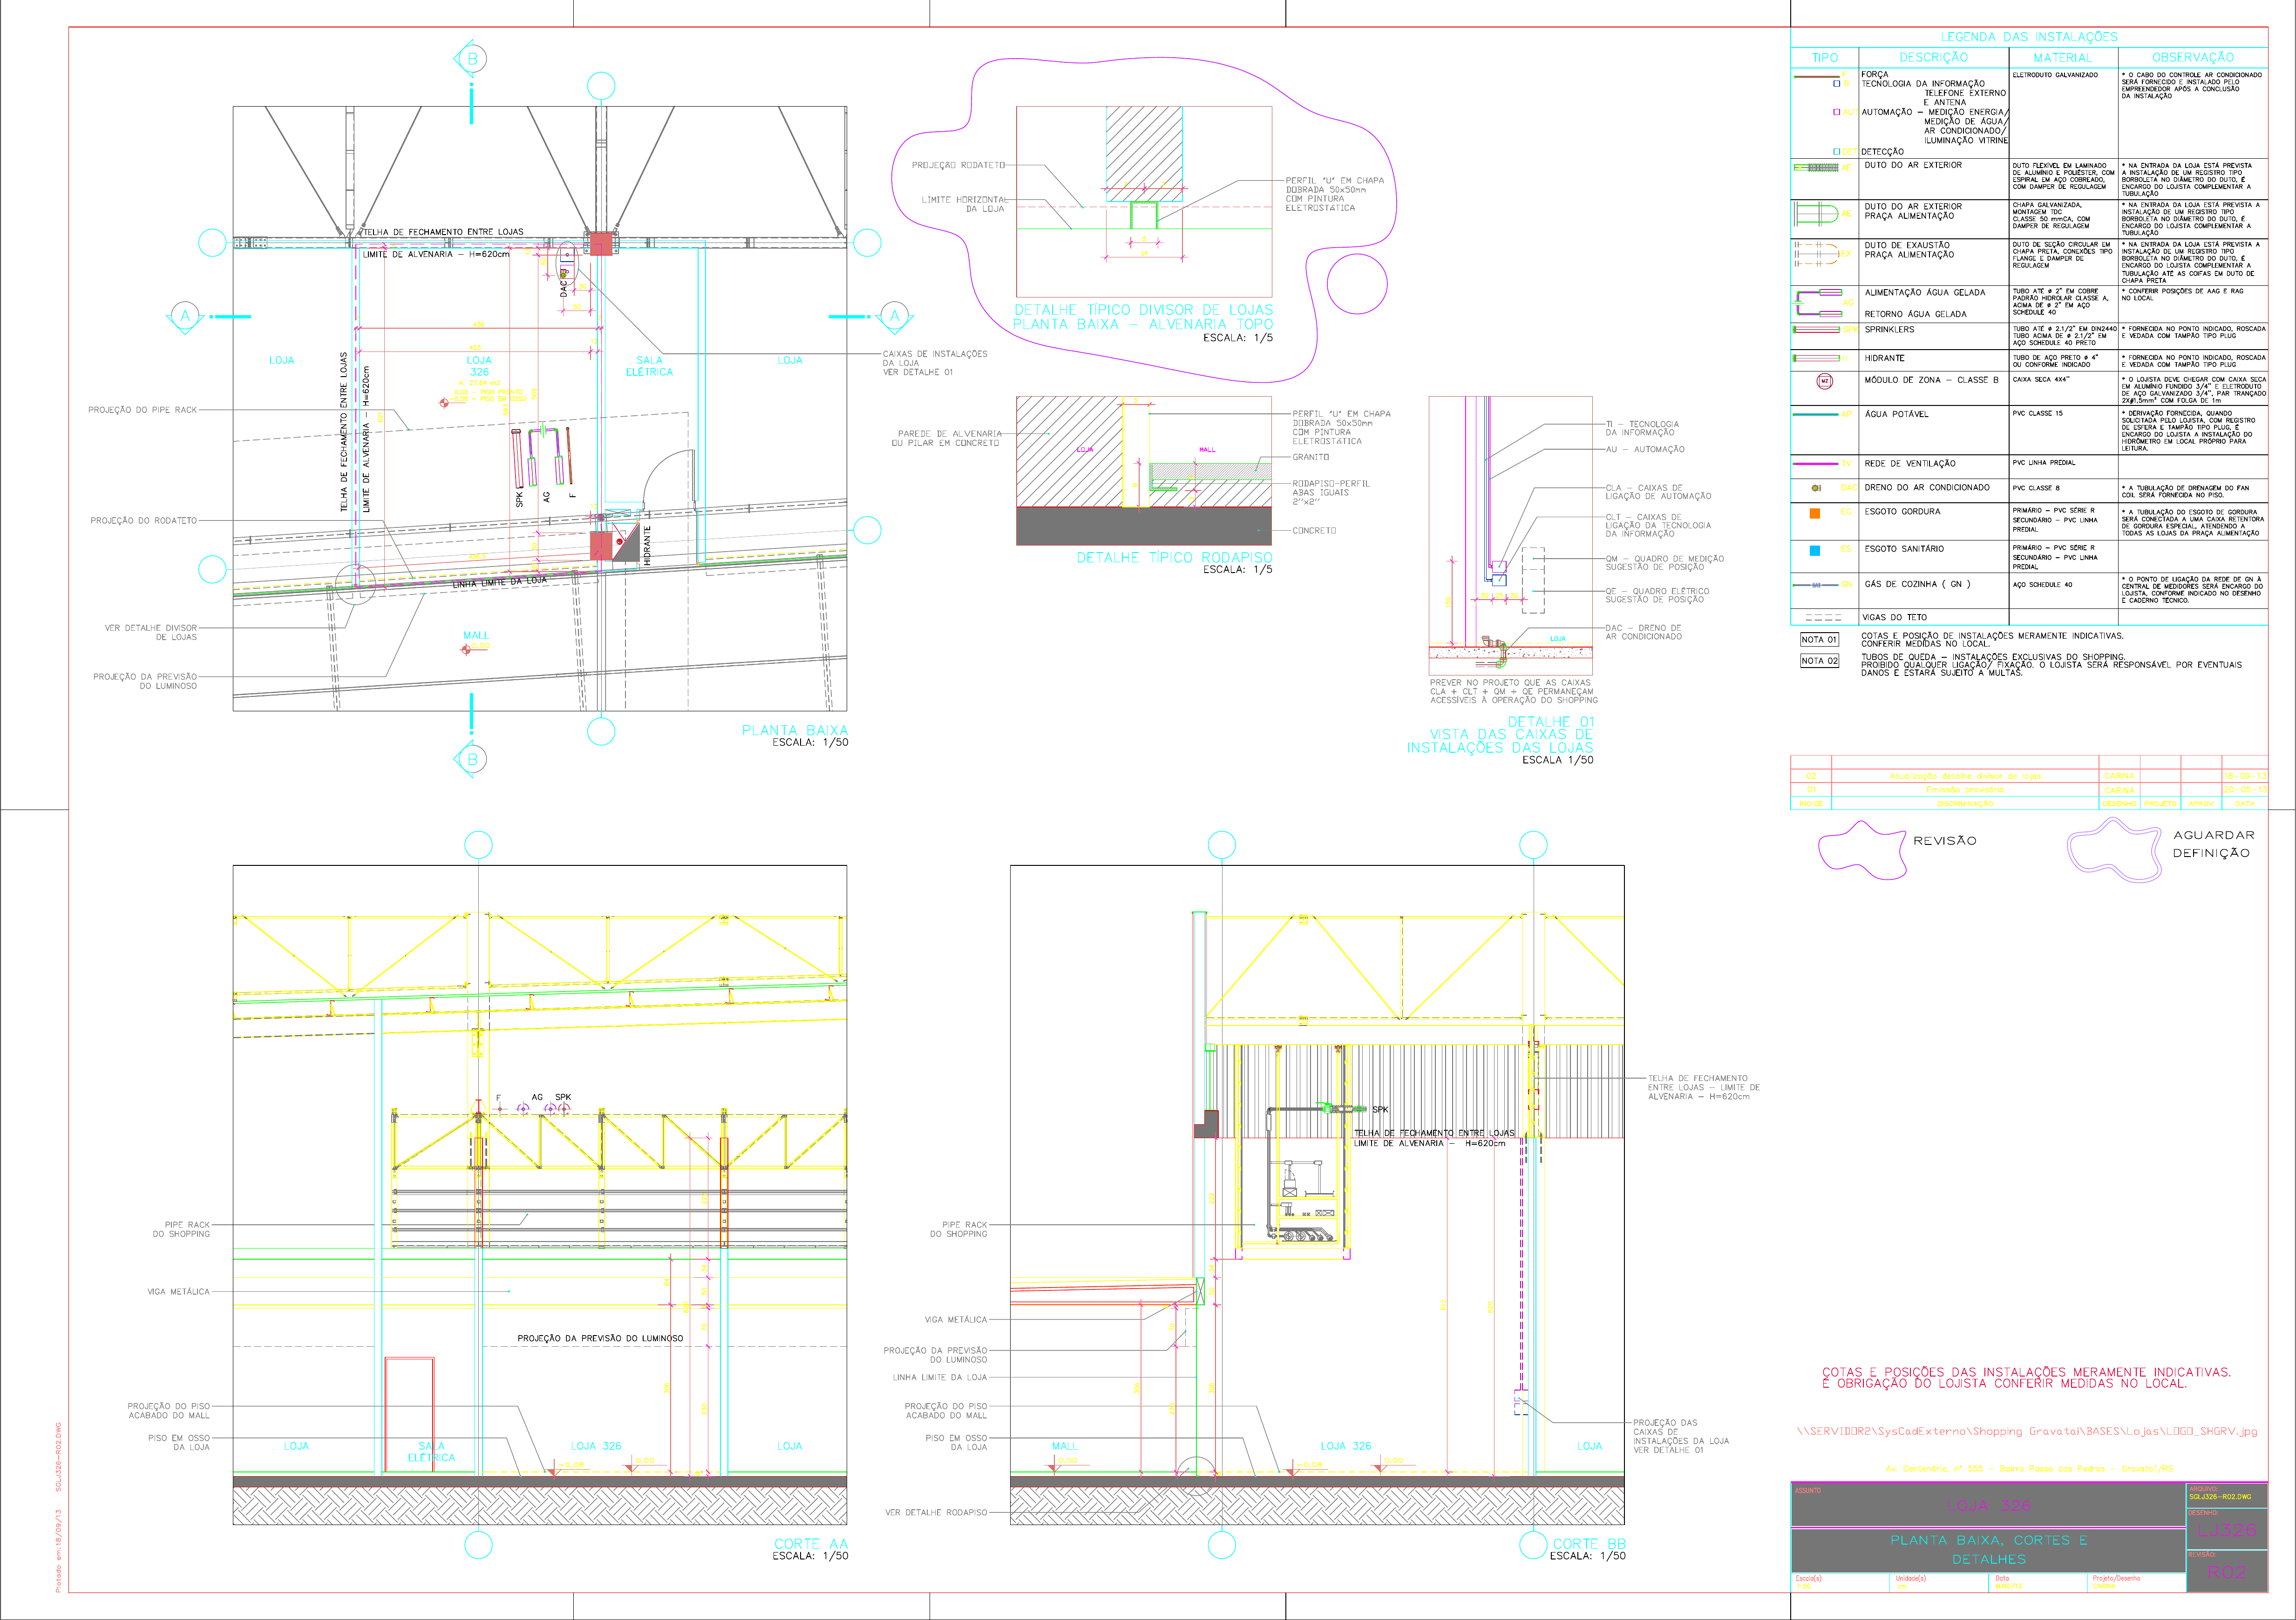Click the LOJA 326 title block heading
The width and height of the screenshot is (2296, 1620).
click(1989, 1505)
